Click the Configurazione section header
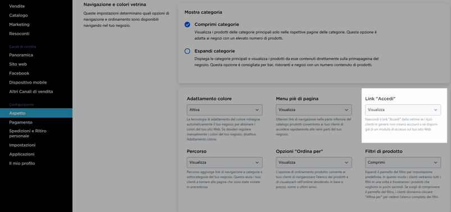 [21, 105]
